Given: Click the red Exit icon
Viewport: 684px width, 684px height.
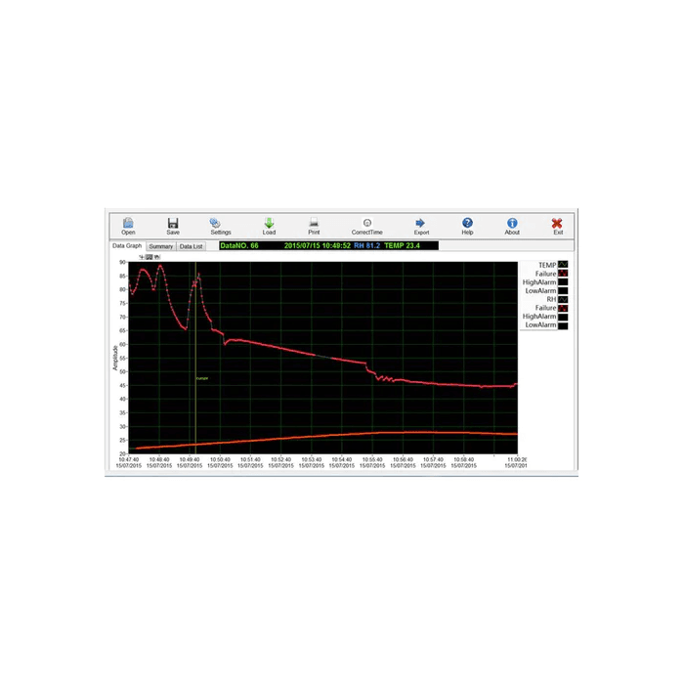Looking at the screenshot, I should tap(558, 224).
